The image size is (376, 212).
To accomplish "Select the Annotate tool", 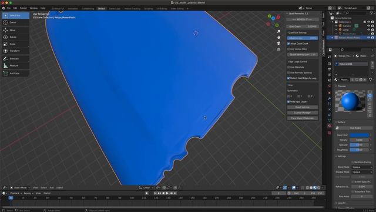I will (16, 59).
